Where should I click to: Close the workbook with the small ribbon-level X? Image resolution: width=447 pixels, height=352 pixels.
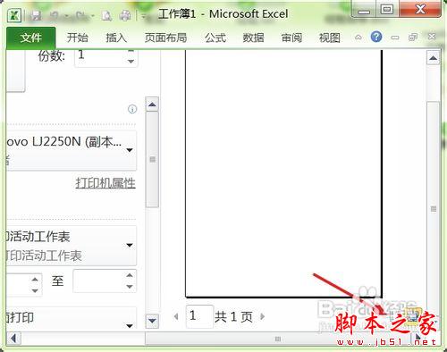click(x=432, y=37)
